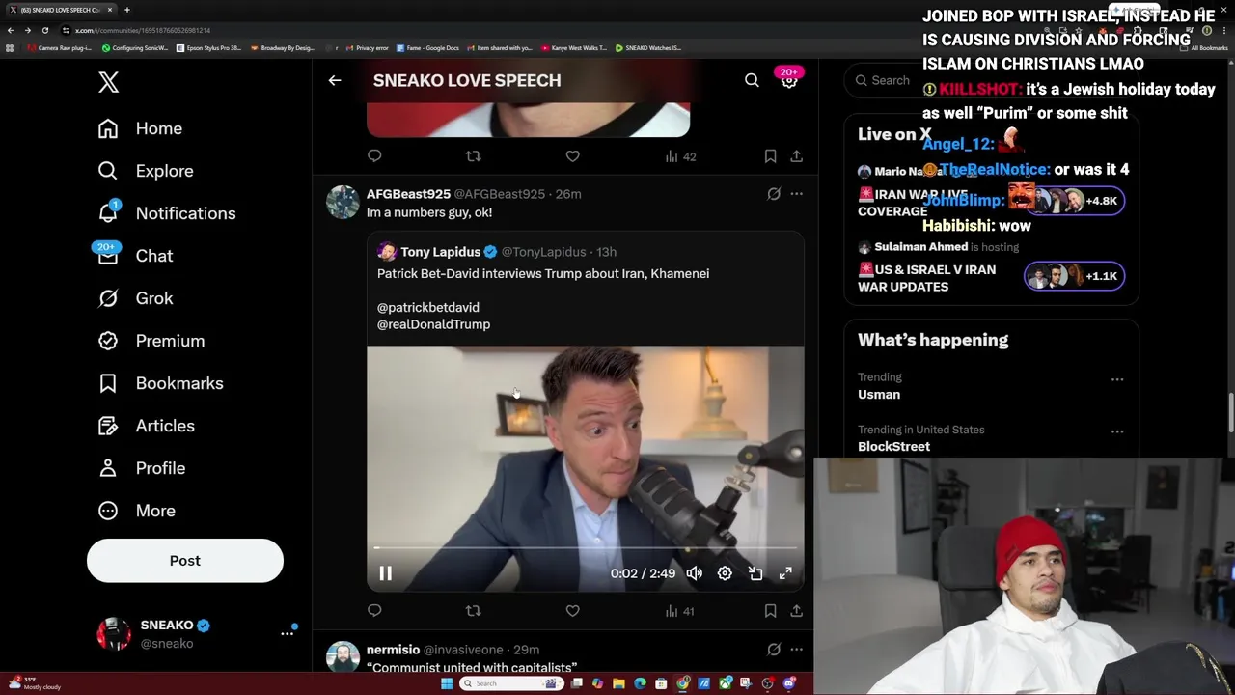Open more options for Usman trend

[x=1117, y=378]
